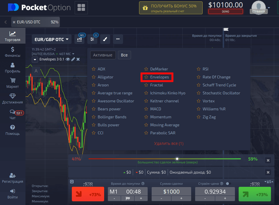The width and height of the screenshot is (279, 205).
Task: Open the indicators settings icon
Action: tap(92, 39)
